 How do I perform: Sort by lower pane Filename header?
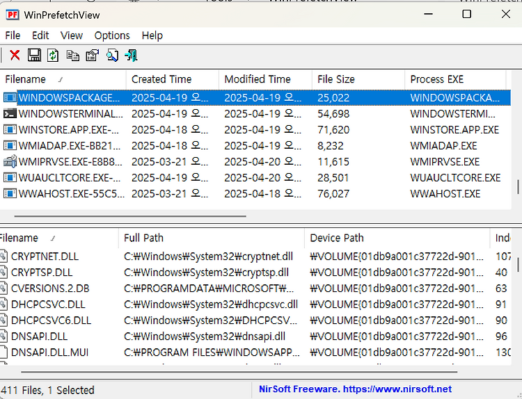pos(59,238)
